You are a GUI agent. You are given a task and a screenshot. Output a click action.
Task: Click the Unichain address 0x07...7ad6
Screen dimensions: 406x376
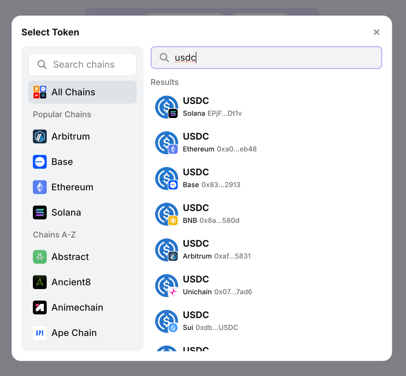233,292
